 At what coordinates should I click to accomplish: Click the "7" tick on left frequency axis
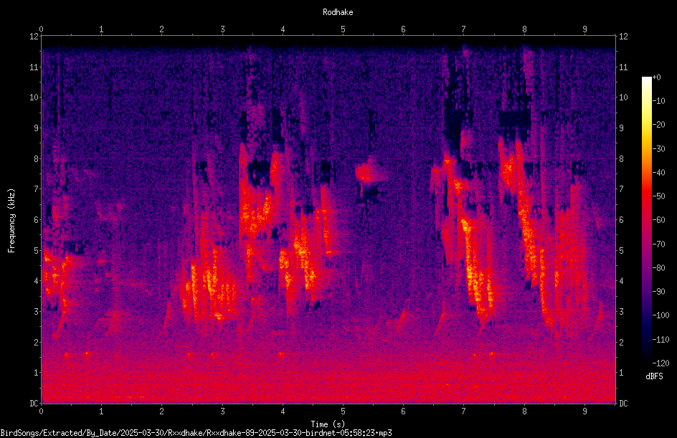[x=37, y=189]
